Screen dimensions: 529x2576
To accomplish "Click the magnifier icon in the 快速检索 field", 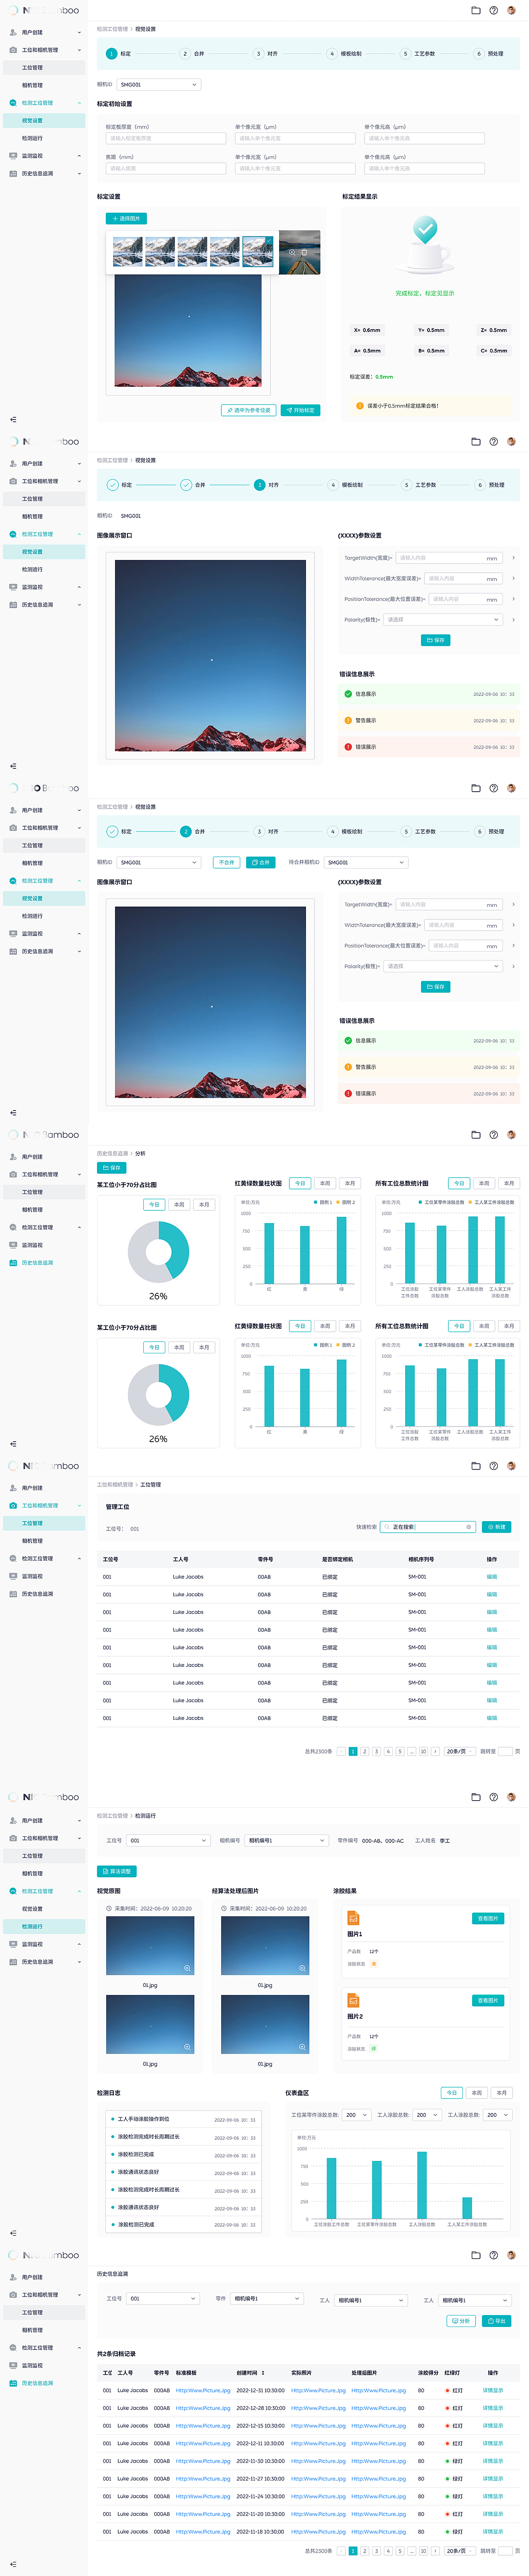I will tap(387, 1526).
